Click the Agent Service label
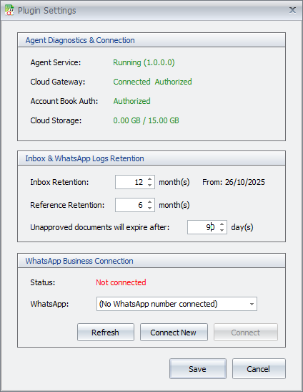303x392 pixels. (x=56, y=62)
